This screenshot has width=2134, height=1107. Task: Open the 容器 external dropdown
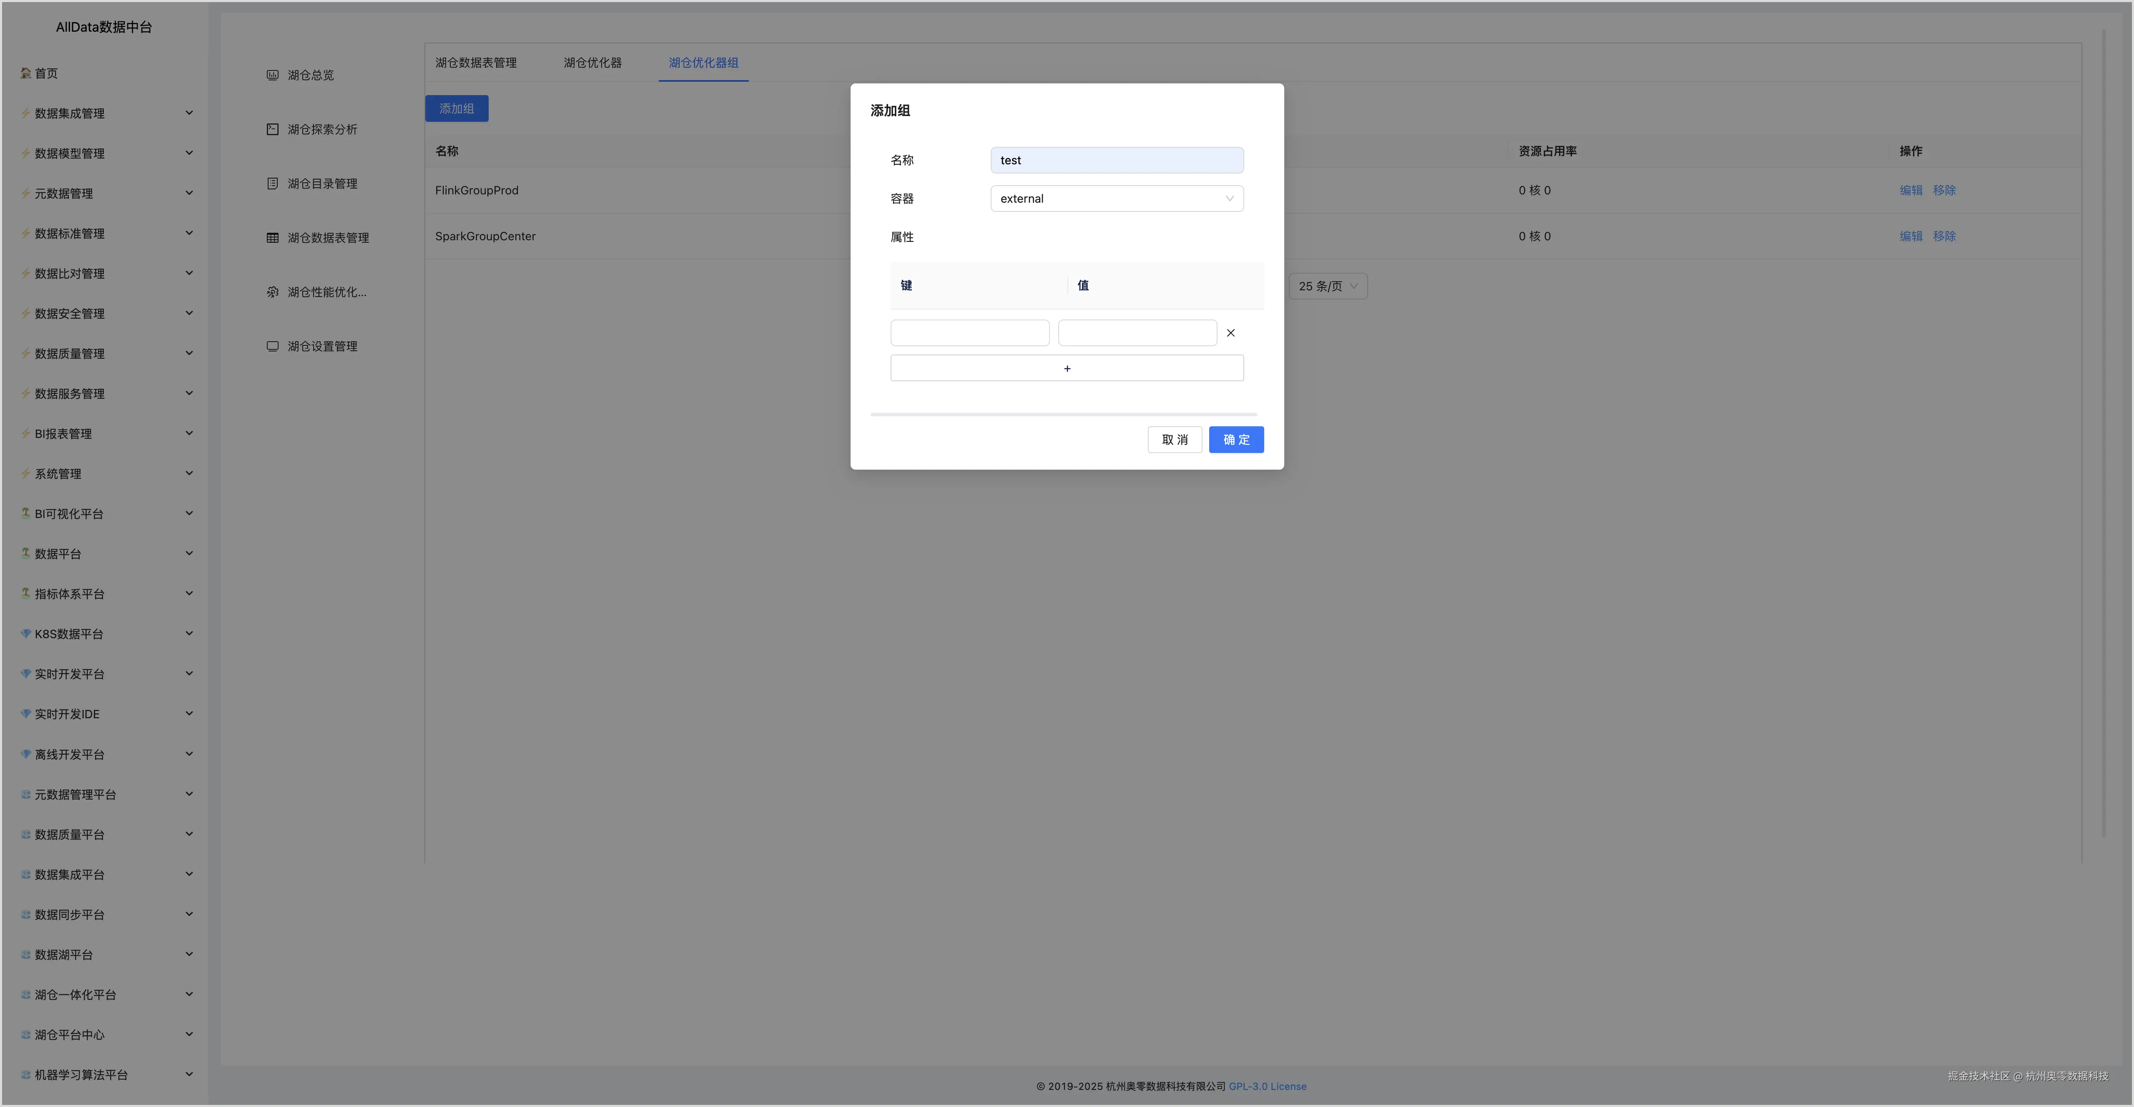coord(1116,199)
